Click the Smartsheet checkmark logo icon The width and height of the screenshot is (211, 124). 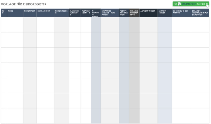(179, 4)
